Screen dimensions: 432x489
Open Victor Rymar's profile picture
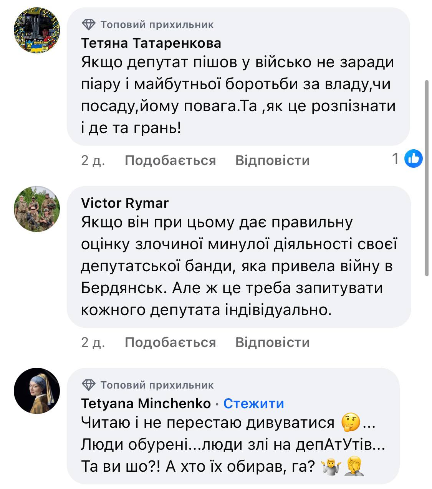[37, 209]
